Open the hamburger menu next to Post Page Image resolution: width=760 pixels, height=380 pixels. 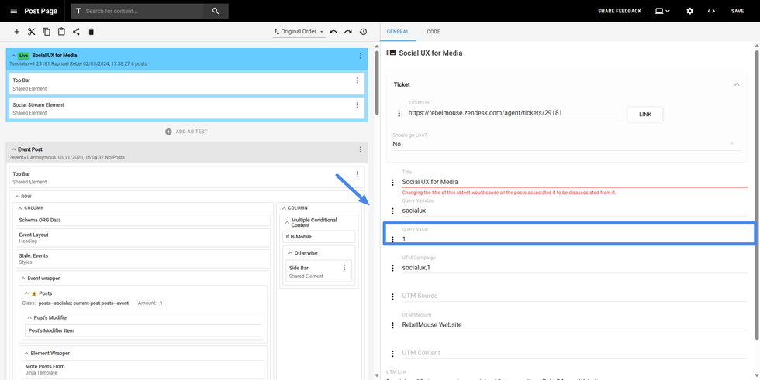(13, 11)
